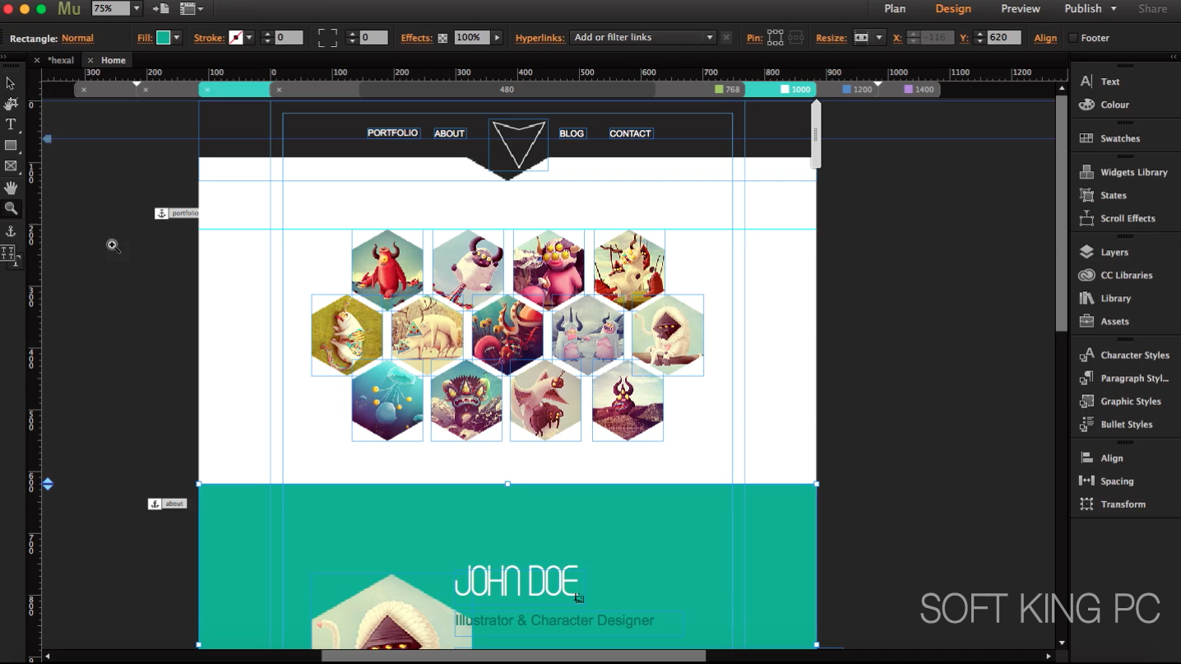Select the Zoom magnifier tool
Screen dimensions: 1181x664
click(x=11, y=208)
